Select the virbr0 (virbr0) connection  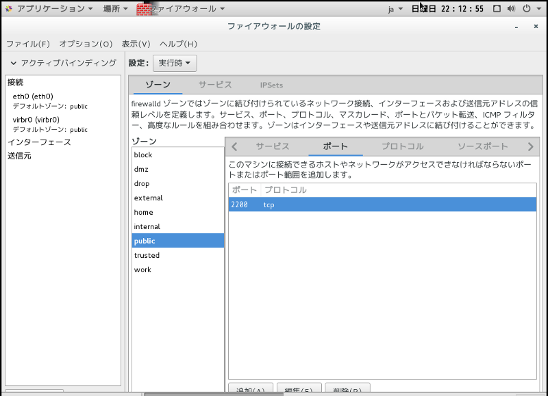[63, 124]
